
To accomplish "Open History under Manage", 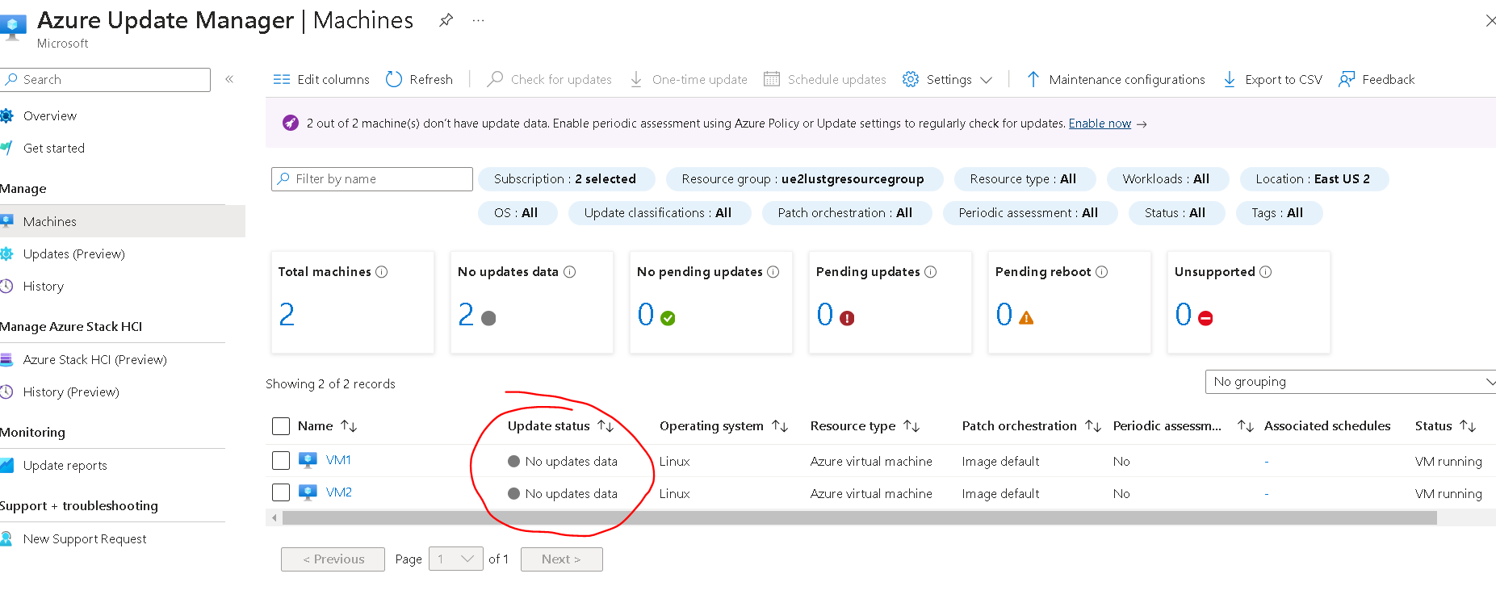I will tap(44, 287).
